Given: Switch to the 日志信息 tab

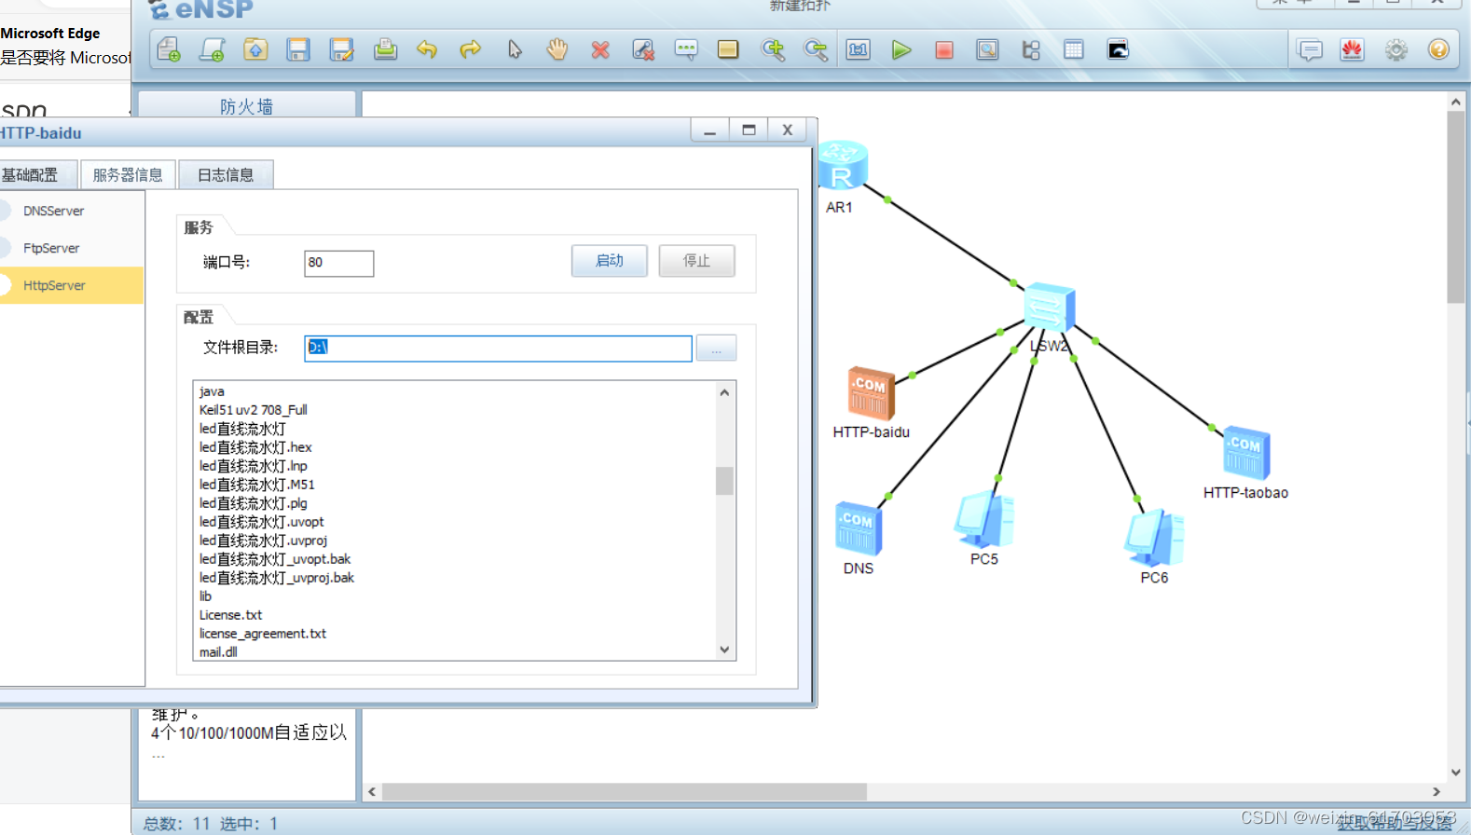Looking at the screenshot, I should (x=226, y=174).
